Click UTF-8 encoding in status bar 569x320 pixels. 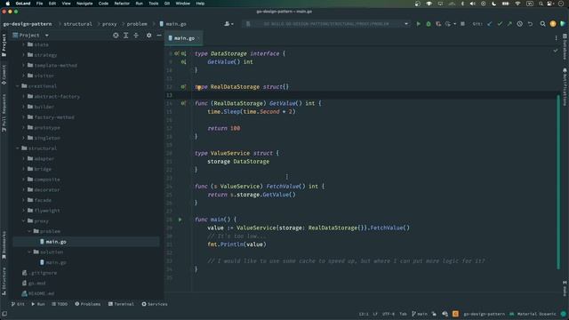coord(389,314)
